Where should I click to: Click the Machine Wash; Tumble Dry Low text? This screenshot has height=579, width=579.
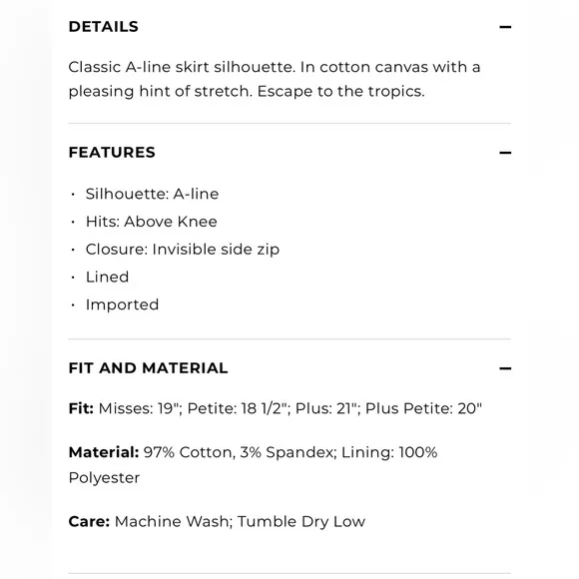pos(240,522)
